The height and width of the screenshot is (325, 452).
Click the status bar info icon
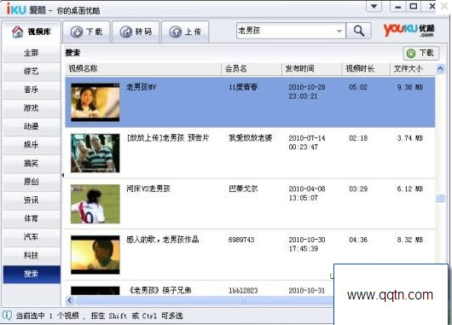coord(7,316)
